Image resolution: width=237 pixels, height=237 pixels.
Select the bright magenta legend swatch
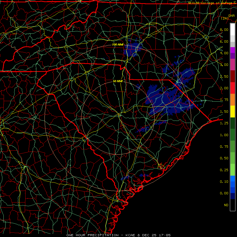pyautogui.click(x=233, y=50)
